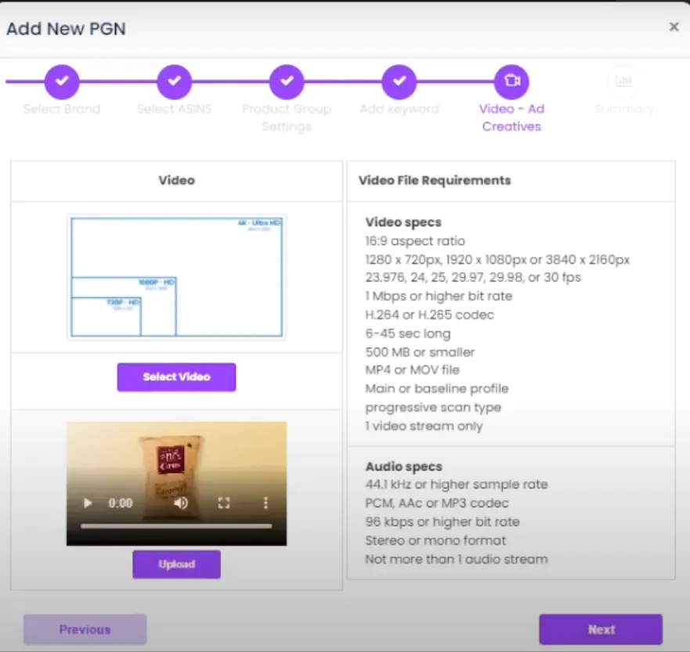Viewport: 690px width, 652px height.
Task: Close the Add New PGN dialog
Action: point(674,27)
